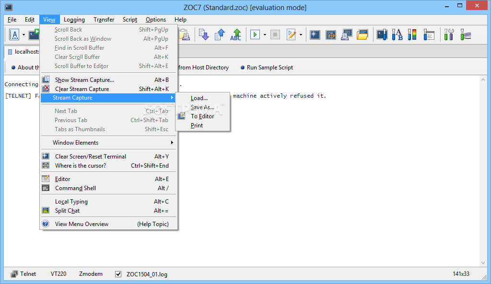Click the locate cursor crosshair icon
The width and height of the screenshot is (491, 284).
click(331, 34)
